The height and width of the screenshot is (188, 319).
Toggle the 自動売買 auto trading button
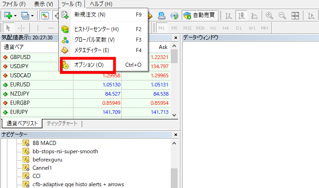(x=200, y=16)
